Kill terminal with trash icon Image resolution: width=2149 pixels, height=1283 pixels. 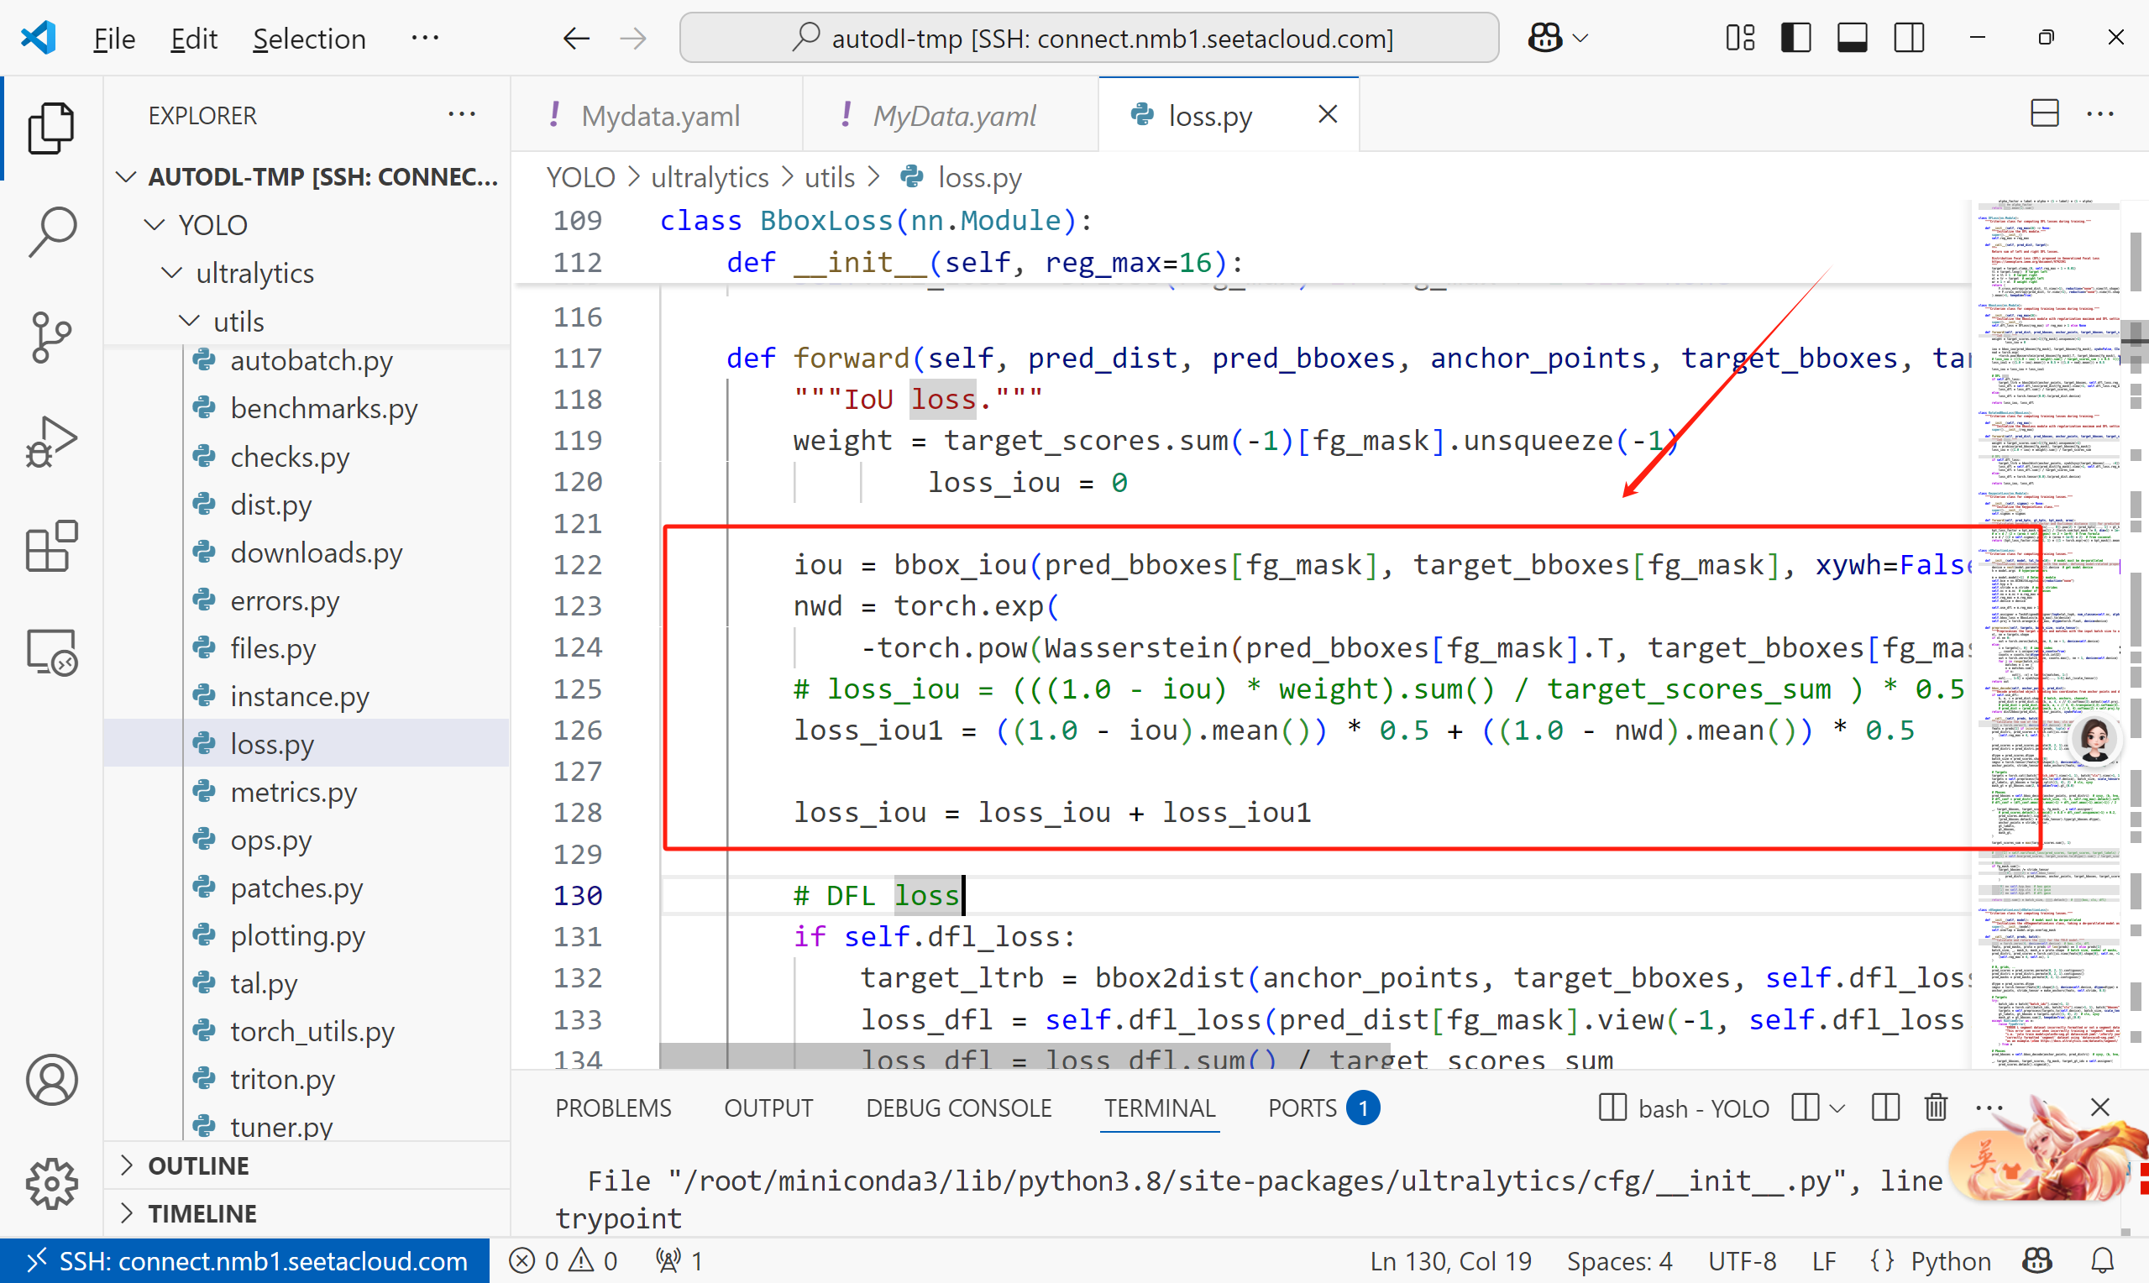tap(1936, 1108)
